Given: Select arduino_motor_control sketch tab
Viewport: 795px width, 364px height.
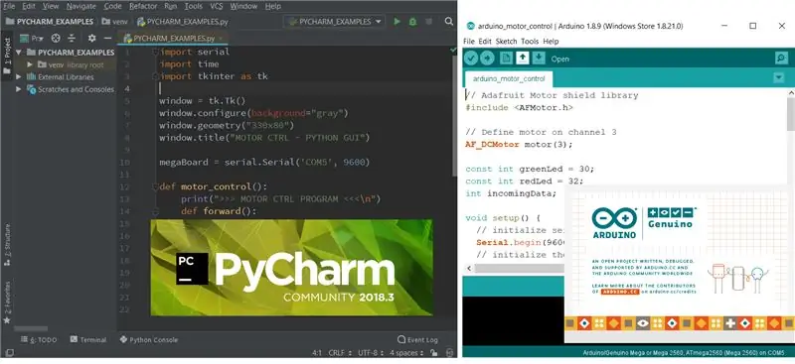Looking at the screenshot, I should click(x=509, y=79).
